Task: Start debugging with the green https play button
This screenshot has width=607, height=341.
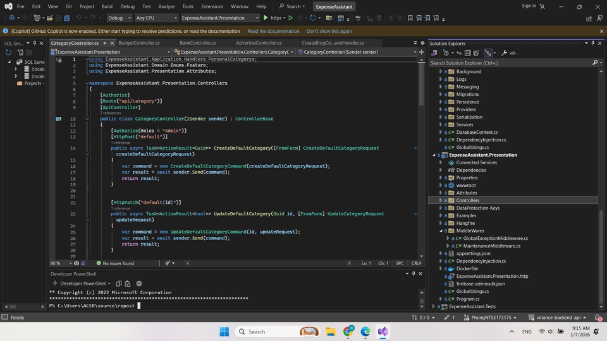Action: click(x=266, y=18)
